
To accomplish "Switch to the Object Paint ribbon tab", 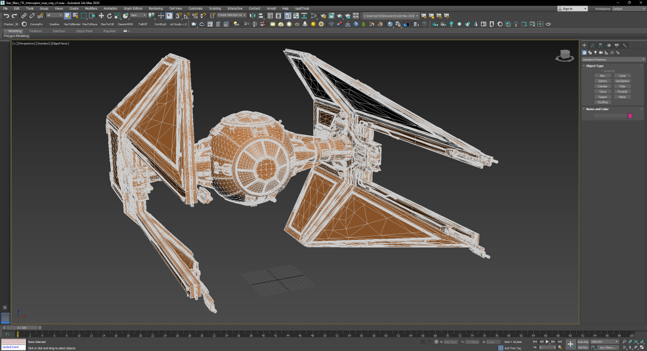I will pyautogui.click(x=84, y=31).
